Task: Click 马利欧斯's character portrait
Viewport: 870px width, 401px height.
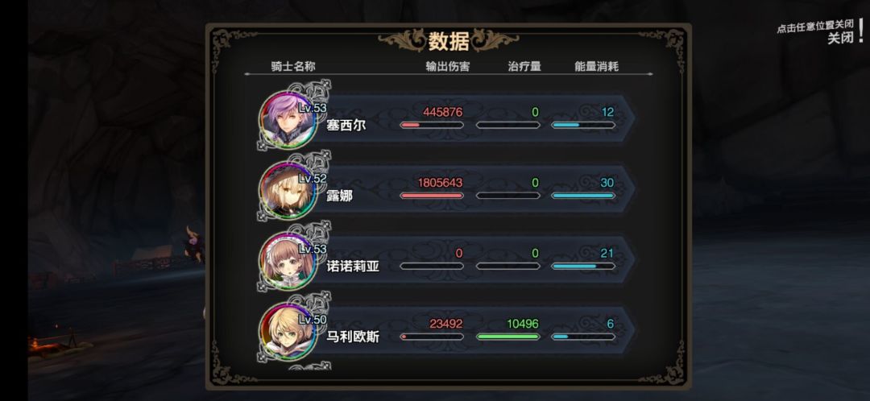Action: tap(288, 332)
